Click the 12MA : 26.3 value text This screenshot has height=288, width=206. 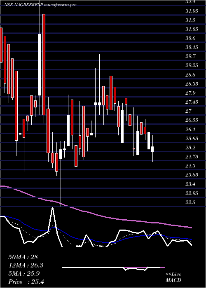[26, 265]
